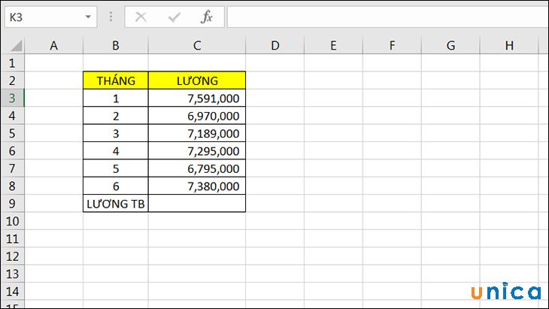Select row 13 header
Viewport: 549px width, 309px height.
[x=13, y=274]
